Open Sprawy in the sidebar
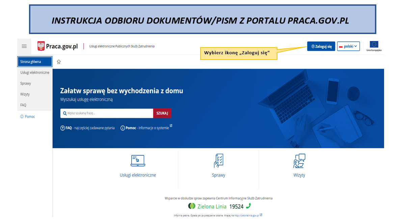405x219 pixels. (x=35, y=83)
